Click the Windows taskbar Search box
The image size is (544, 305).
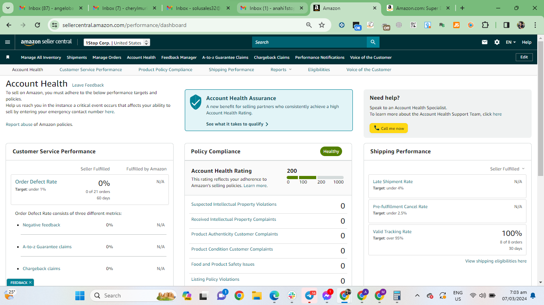pos(134,295)
